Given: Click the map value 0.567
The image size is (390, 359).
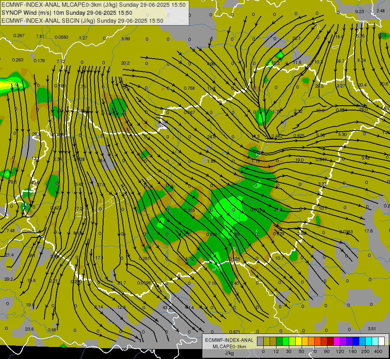Looking at the screenshot, I should coord(189,112).
